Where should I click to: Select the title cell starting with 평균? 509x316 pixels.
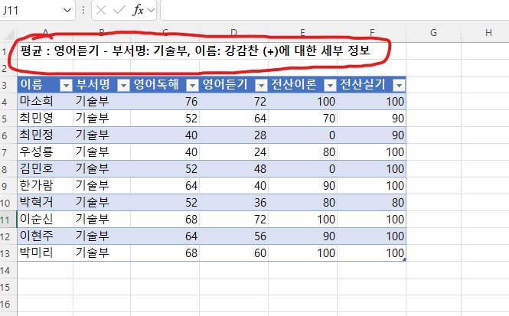click(44, 51)
